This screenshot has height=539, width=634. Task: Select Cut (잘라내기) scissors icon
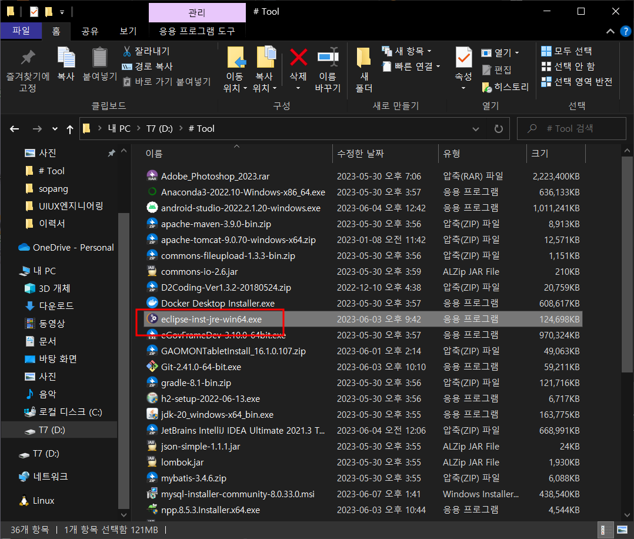127,51
